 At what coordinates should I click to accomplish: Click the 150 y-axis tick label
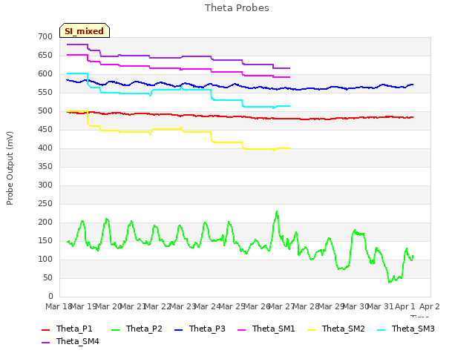45,240
